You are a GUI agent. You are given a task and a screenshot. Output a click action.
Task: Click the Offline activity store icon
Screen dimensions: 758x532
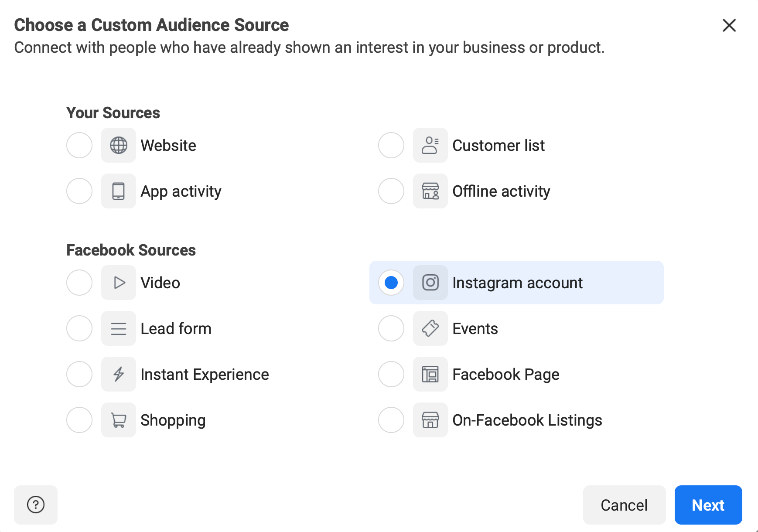coord(430,191)
